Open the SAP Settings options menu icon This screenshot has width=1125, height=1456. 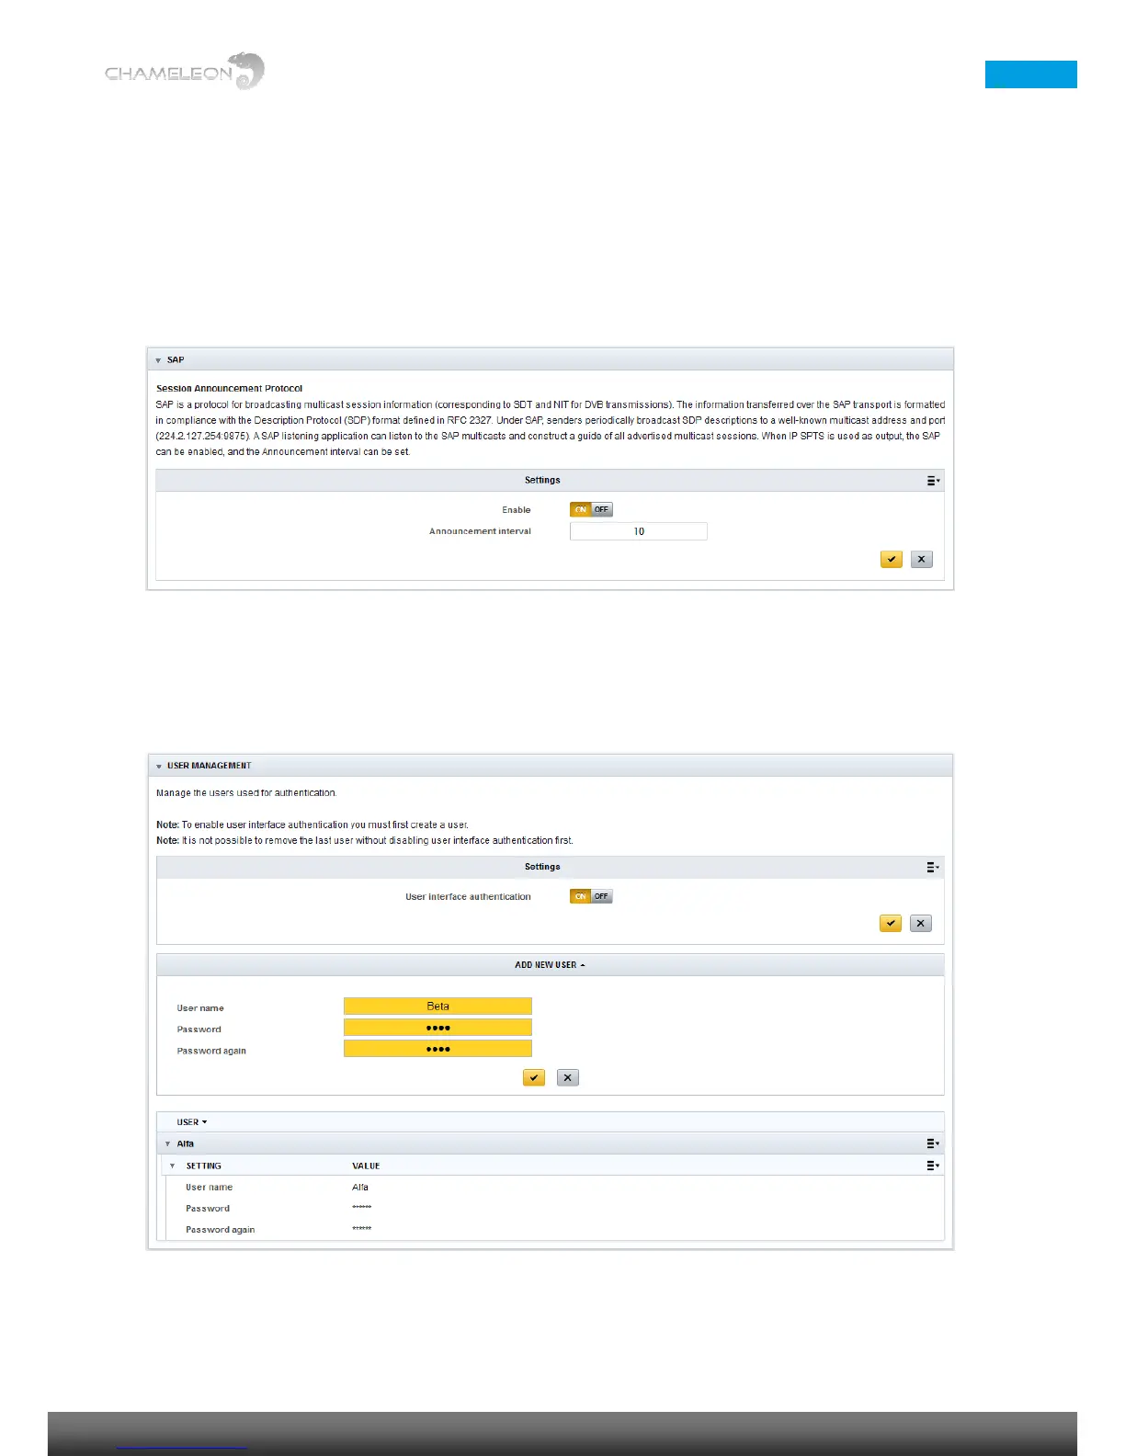click(x=933, y=481)
